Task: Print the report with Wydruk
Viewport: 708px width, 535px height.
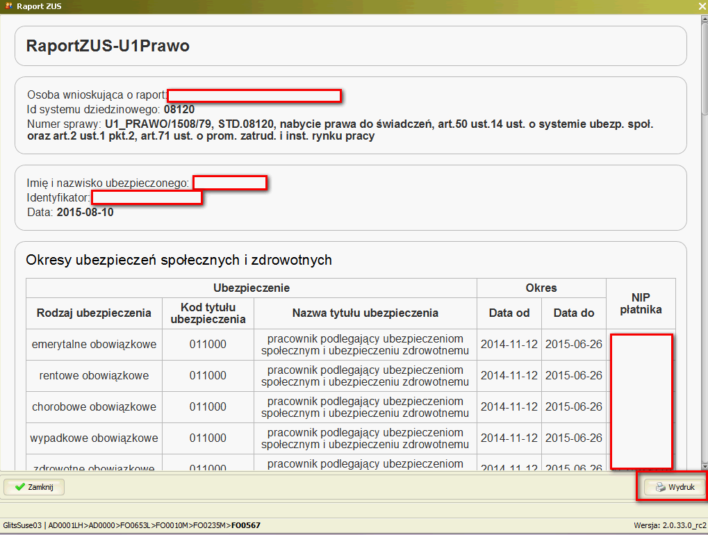Action: point(675,487)
